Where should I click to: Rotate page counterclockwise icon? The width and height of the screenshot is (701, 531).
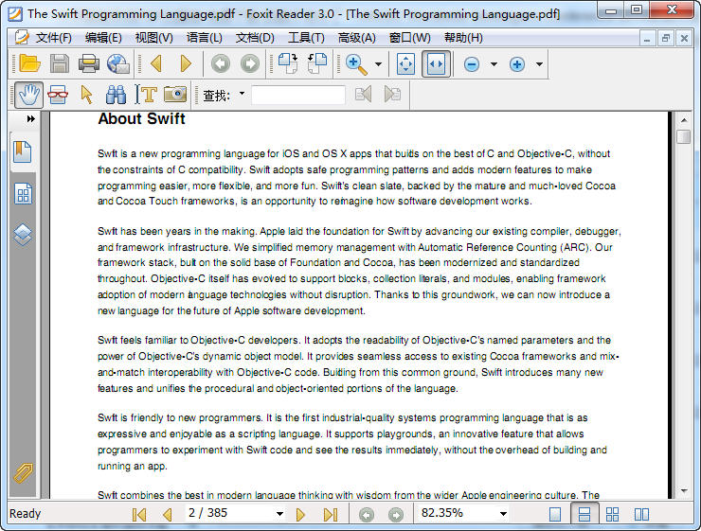[317, 63]
